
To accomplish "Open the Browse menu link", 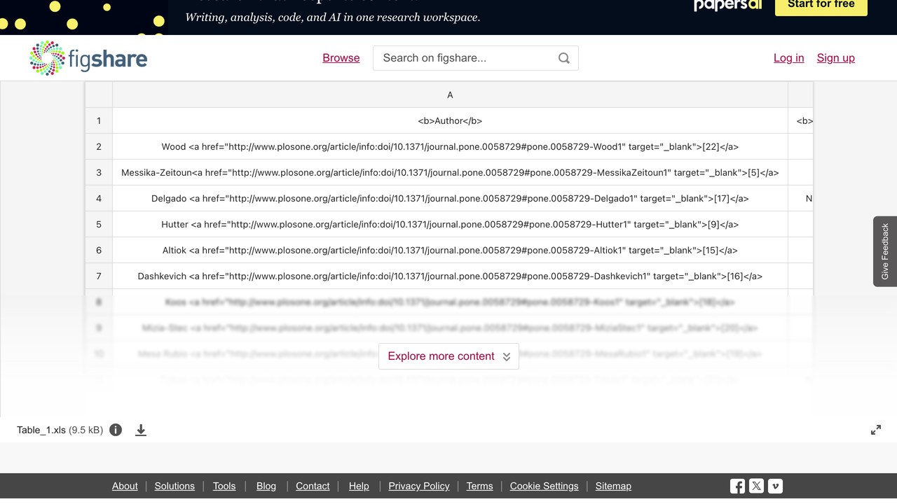I will coord(341,58).
